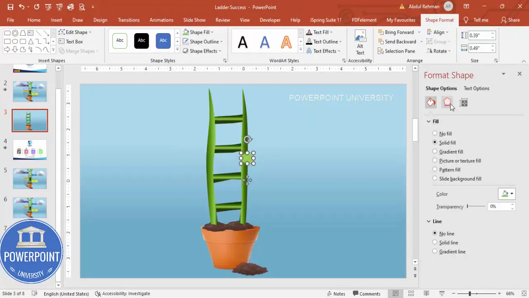Switch to Normal view in status bar

(396, 293)
